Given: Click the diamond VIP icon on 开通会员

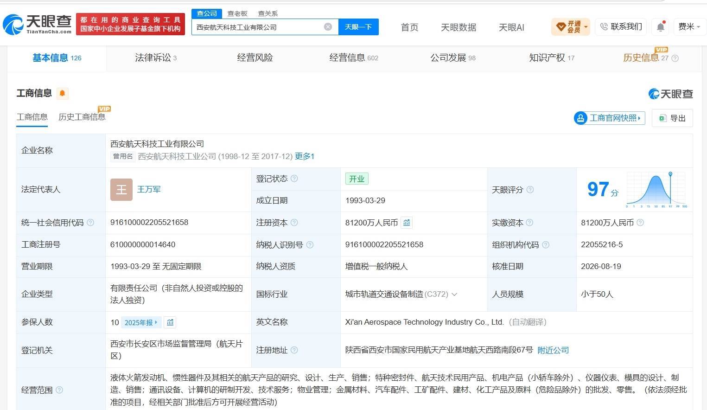Looking at the screenshot, I should point(561,27).
